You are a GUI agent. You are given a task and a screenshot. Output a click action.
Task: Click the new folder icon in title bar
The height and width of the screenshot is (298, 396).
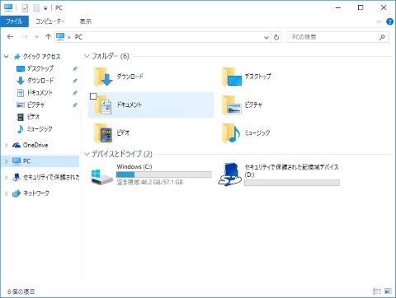pyautogui.click(x=36, y=8)
